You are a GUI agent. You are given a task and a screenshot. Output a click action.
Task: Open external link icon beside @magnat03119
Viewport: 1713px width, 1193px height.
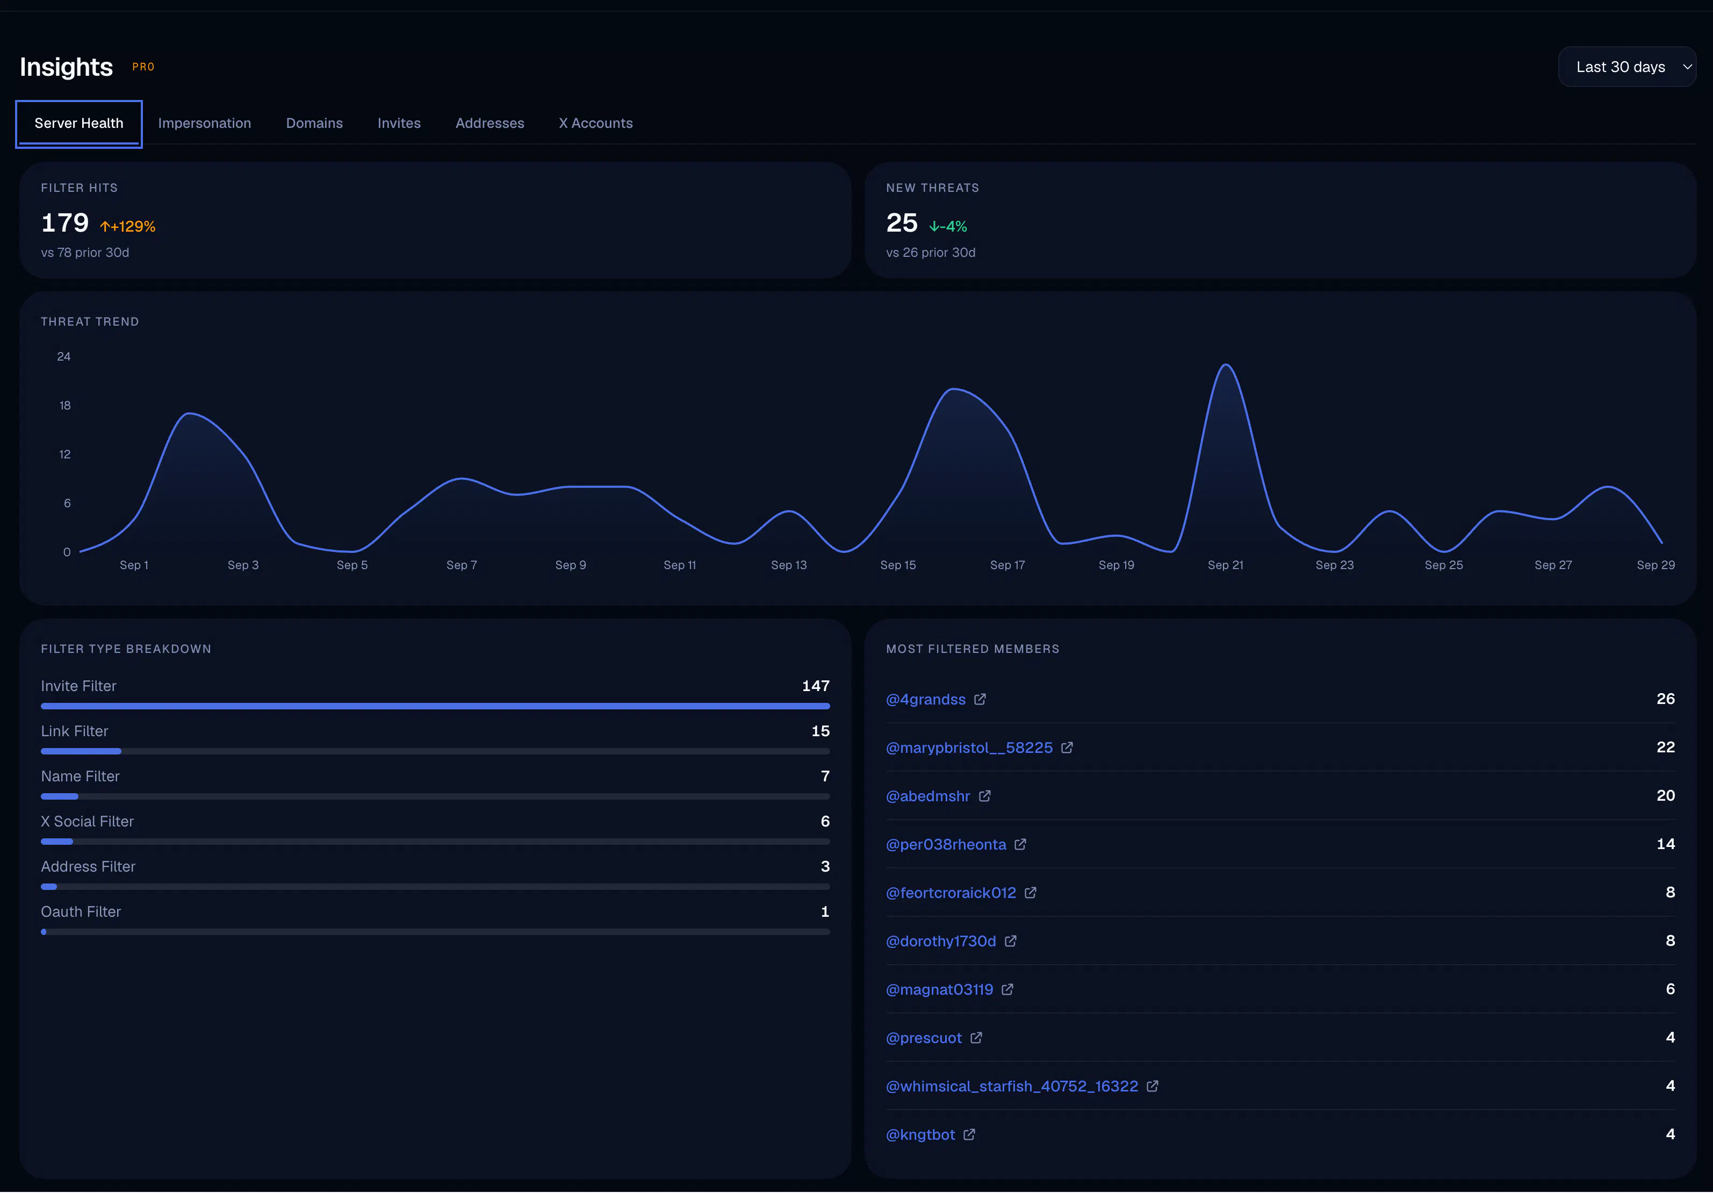tap(1007, 989)
